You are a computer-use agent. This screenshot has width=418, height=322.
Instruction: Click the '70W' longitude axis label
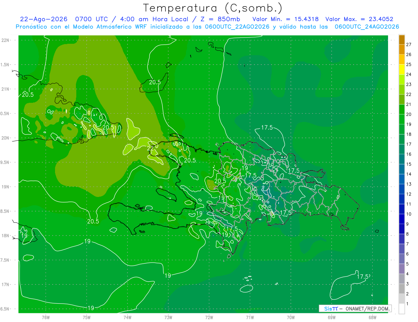point(291,317)
